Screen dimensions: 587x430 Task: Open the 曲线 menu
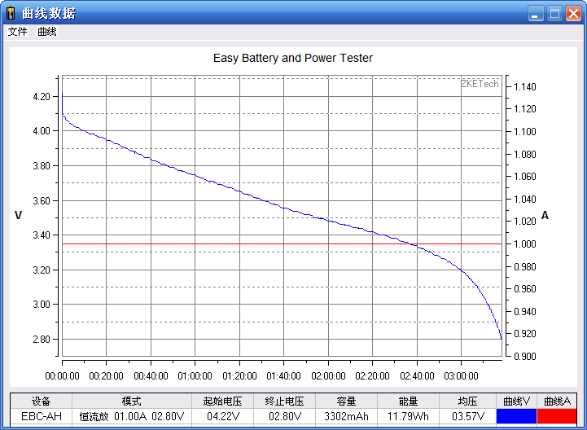[46, 32]
